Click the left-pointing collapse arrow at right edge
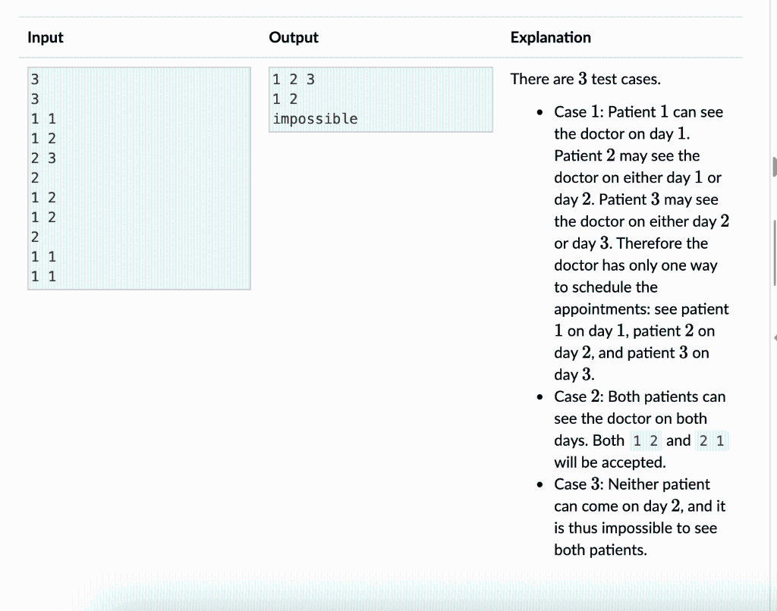Screen dimensions: 777x611 pos(775,337)
